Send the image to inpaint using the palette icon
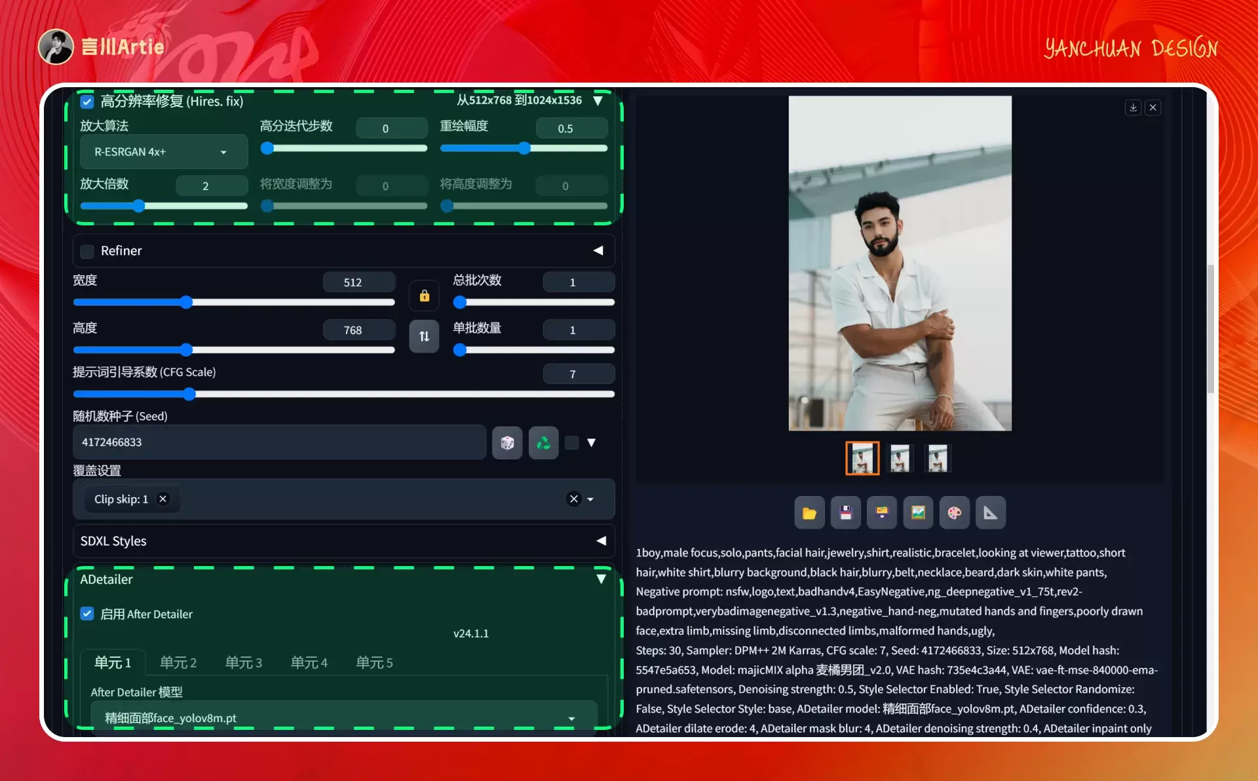The height and width of the screenshot is (781, 1258). pos(954,513)
